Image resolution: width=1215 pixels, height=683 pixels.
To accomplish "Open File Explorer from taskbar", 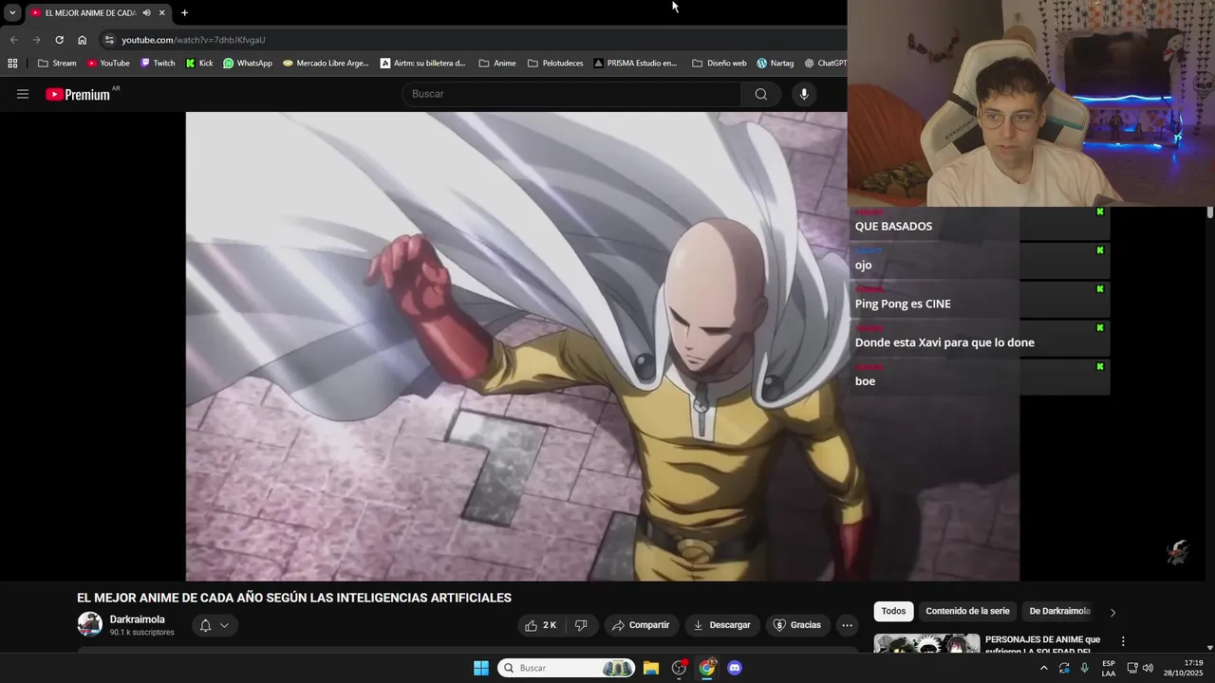I will click(x=651, y=668).
